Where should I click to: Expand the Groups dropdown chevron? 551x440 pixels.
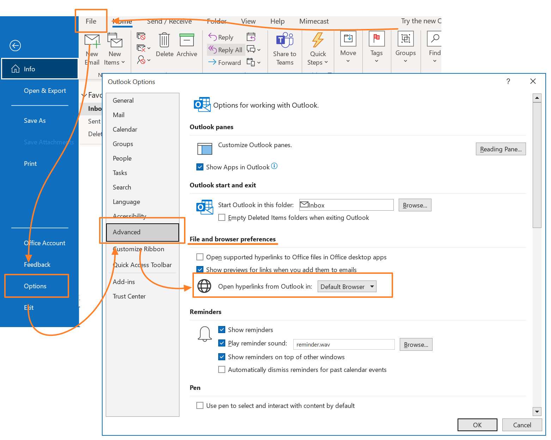pyautogui.click(x=405, y=61)
